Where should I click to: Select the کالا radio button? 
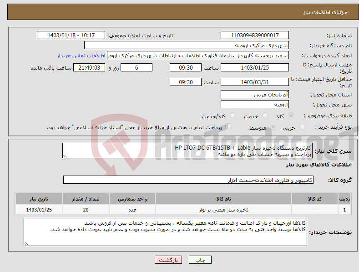point(291,116)
